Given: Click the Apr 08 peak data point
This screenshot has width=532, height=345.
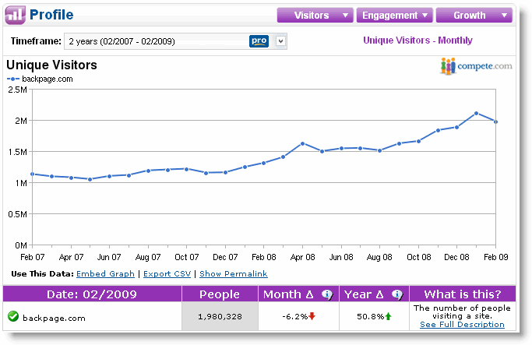Looking at the screenshot, I should pyautogui.click(x=303, y=144).
